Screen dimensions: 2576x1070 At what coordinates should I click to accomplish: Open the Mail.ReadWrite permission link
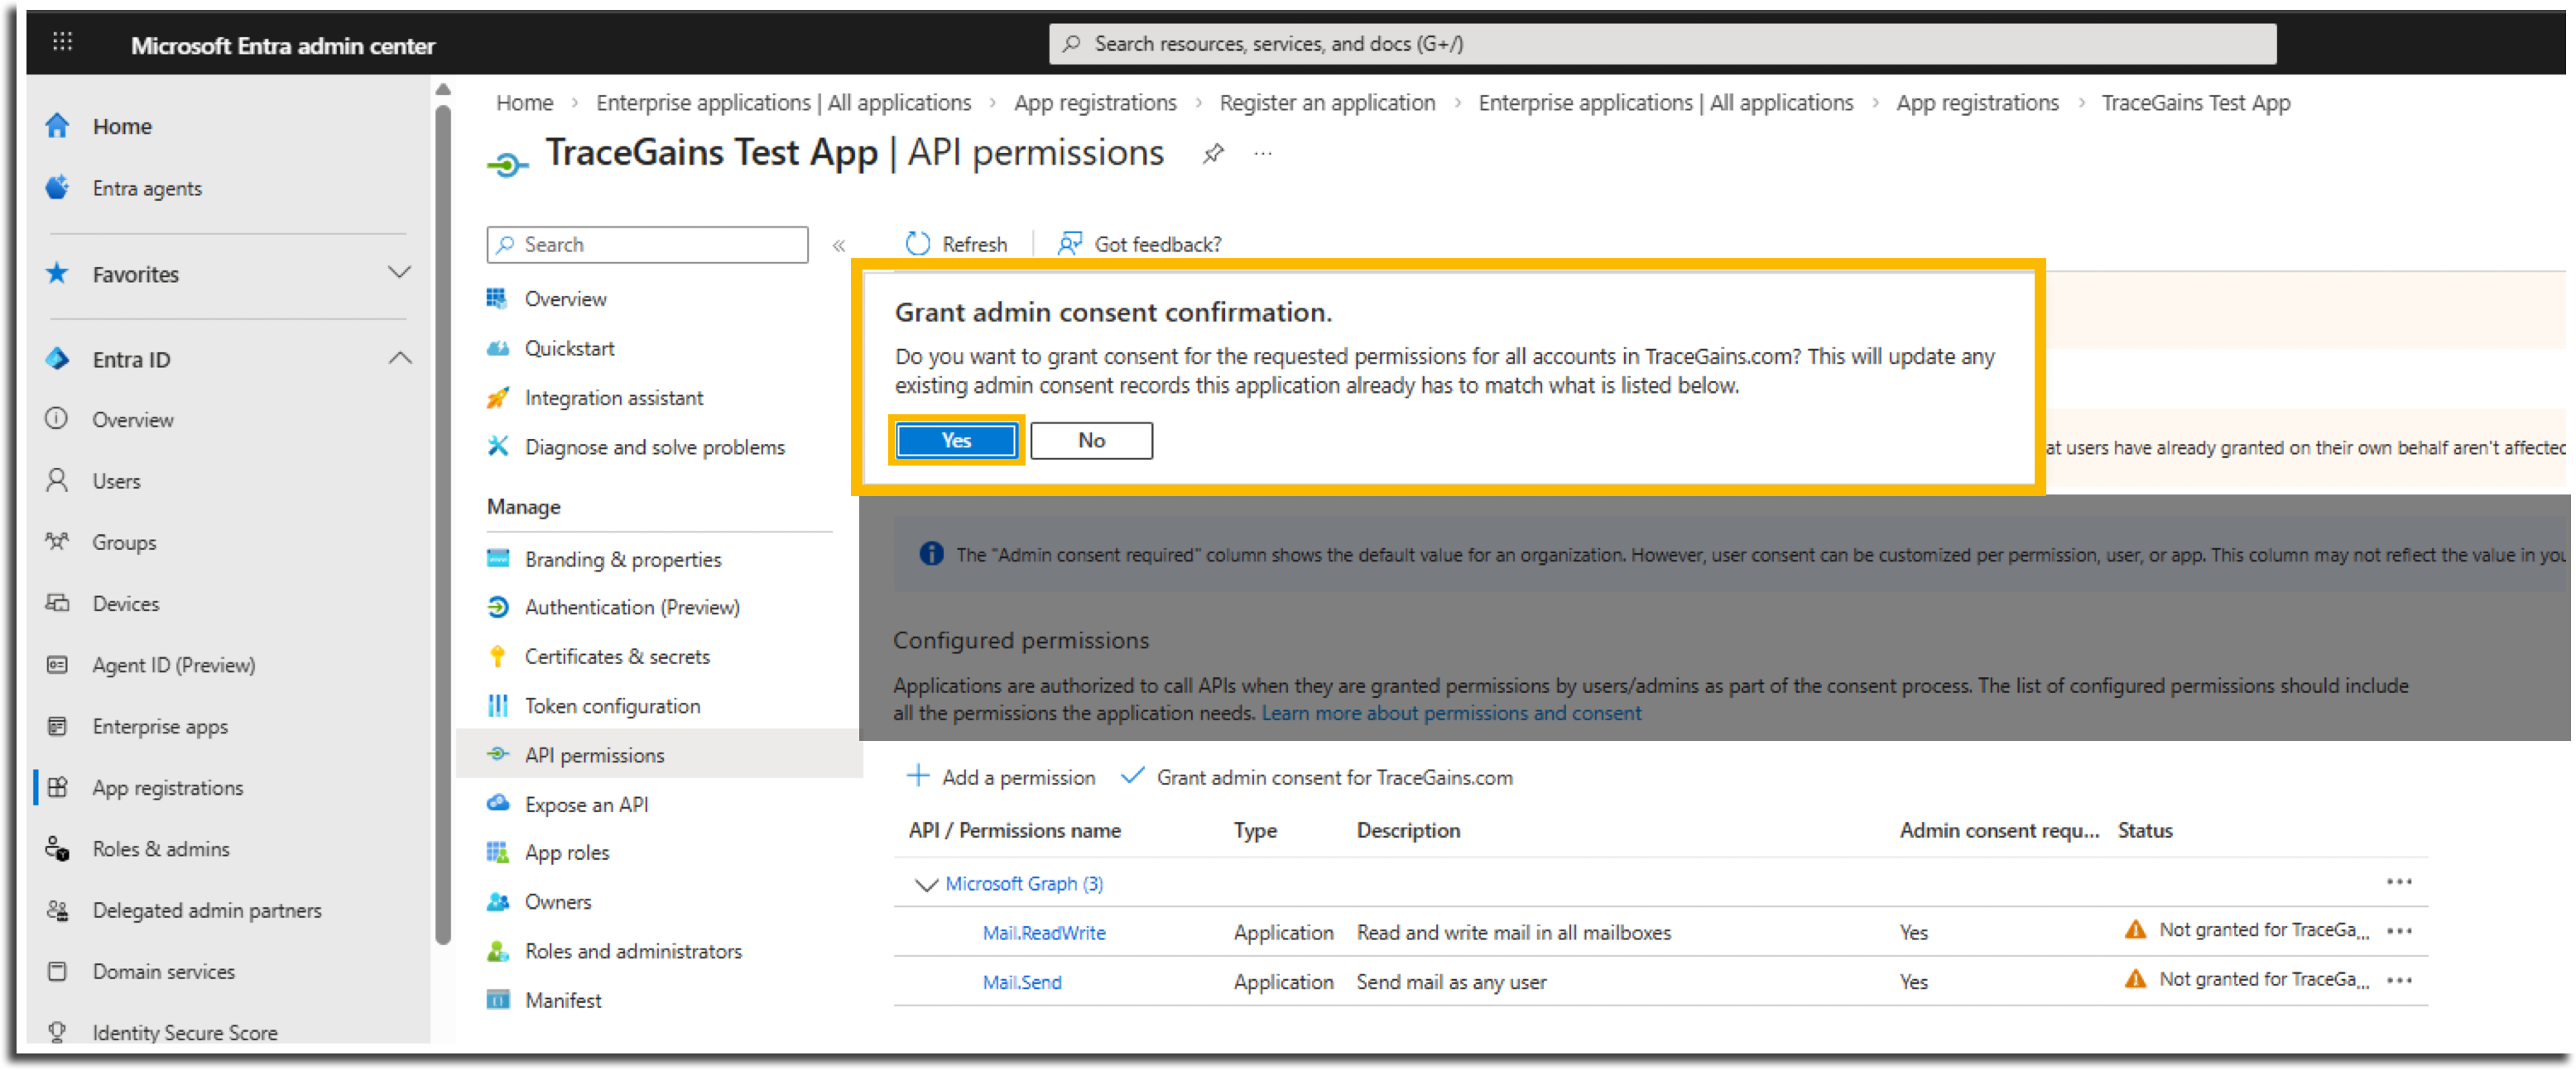pos(1044,933)
